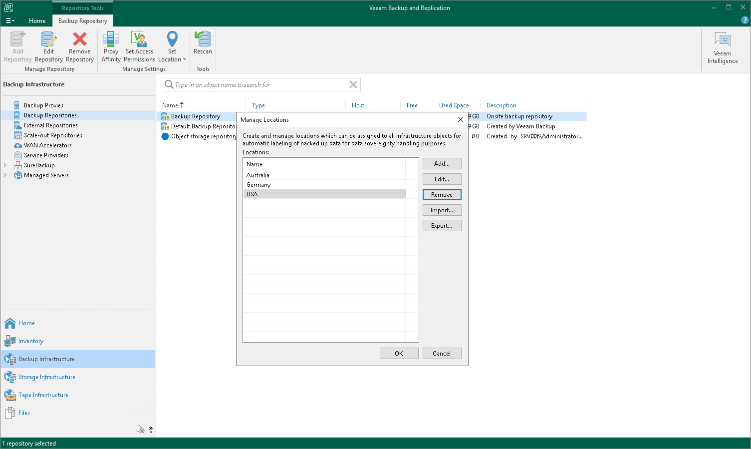Viewport: 751px width, 449px height.
Task: Open the Tape Infrastructure view
Action: [x=43, y=395]
